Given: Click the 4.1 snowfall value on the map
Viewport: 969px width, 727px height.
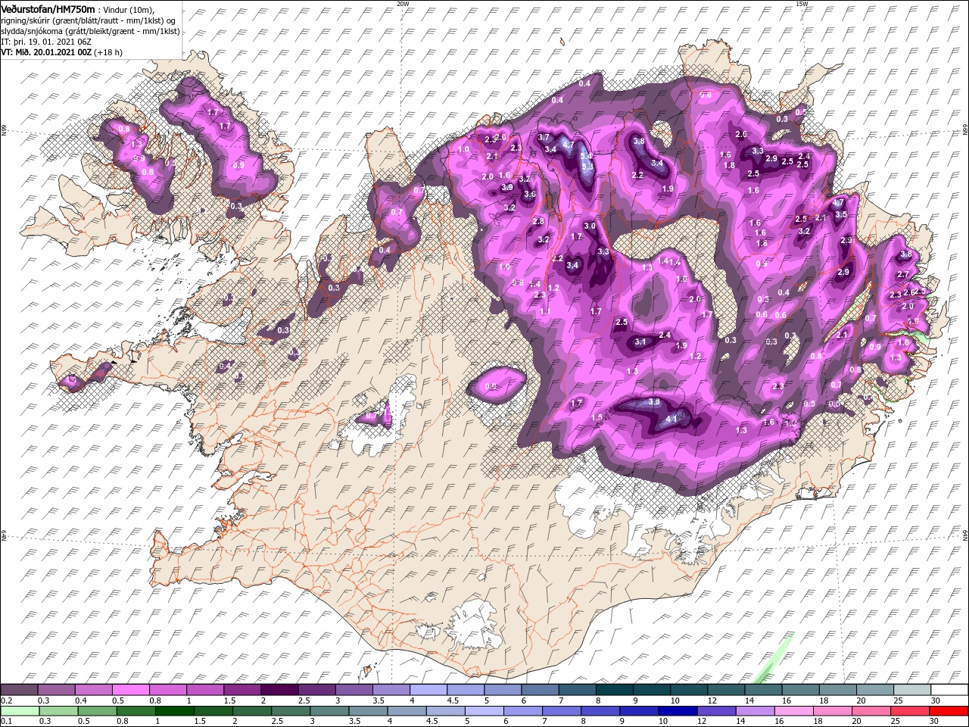Looking at the screenshot, I should point(671,417).
